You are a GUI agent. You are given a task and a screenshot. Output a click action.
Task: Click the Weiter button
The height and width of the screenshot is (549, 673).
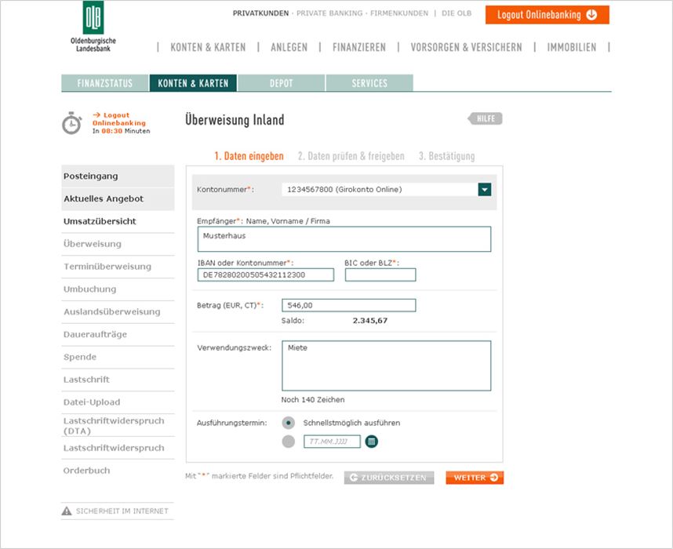coord(475,478)
